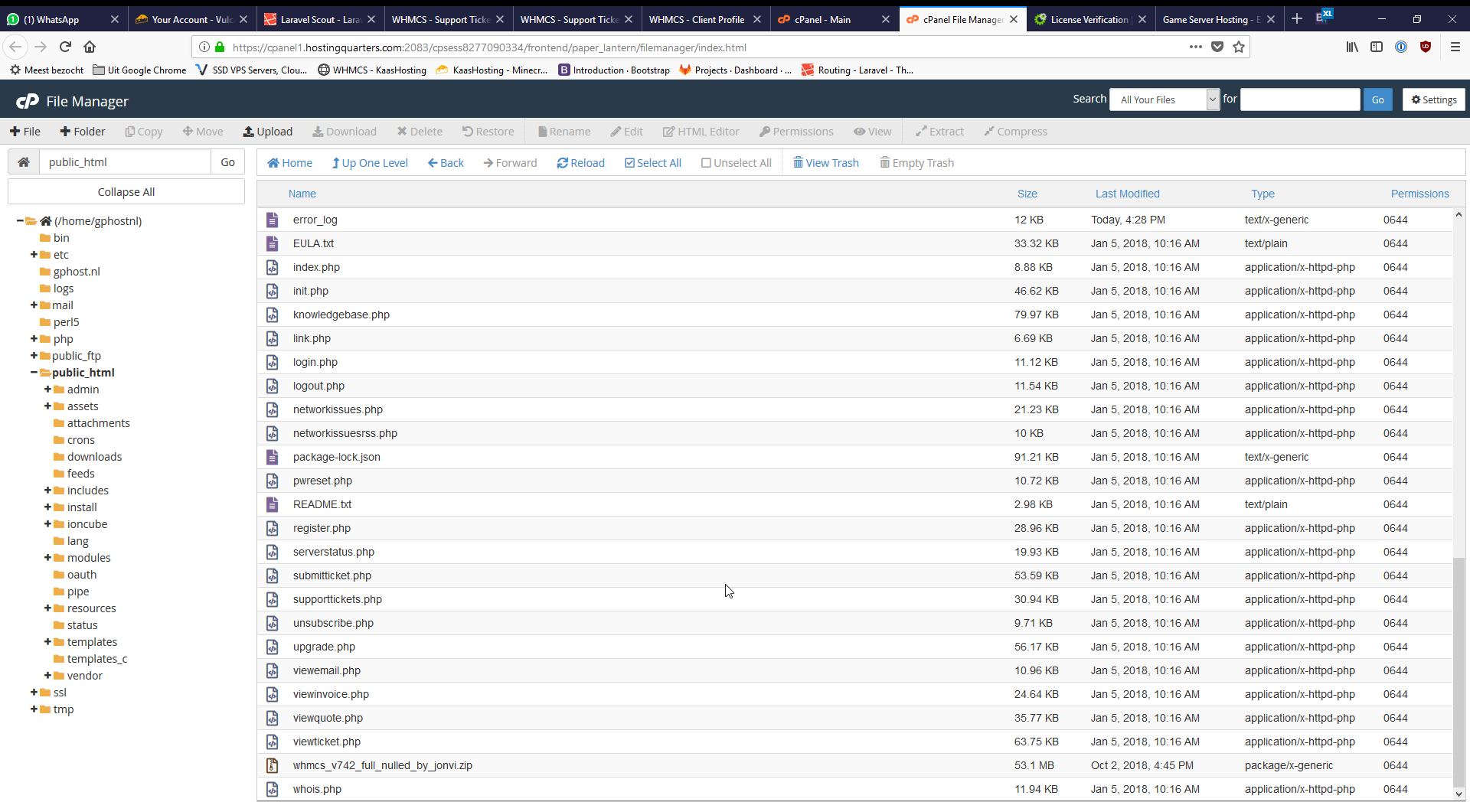The height and width of the screenshot is (802, 1470).
Task: Go Up One Level
Action: coord(369,163)
